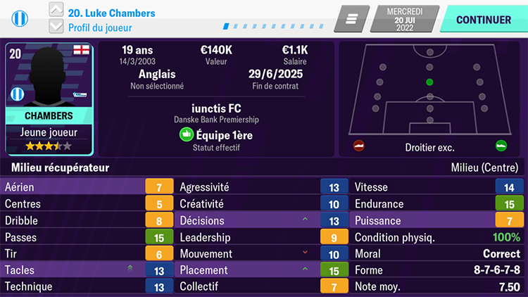Select the green highlighted position dot on pitch
528x297 pixels.
(x=429, y=82)
